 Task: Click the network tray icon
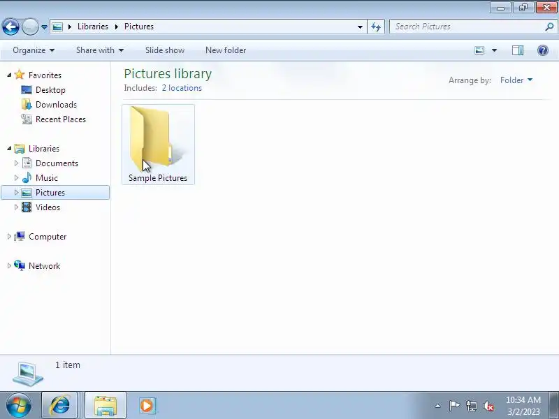coord(471,406)
